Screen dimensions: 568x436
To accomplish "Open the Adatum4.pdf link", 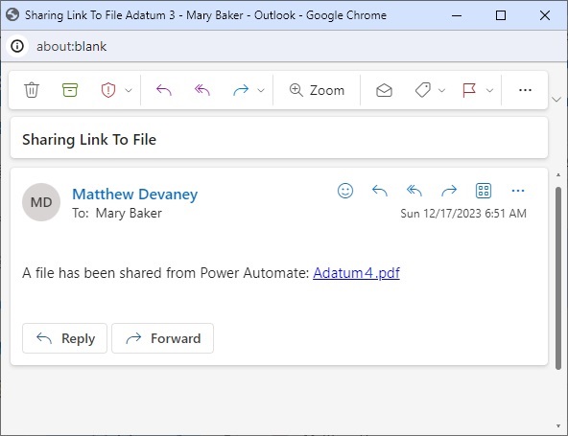I will pos(356,273).
